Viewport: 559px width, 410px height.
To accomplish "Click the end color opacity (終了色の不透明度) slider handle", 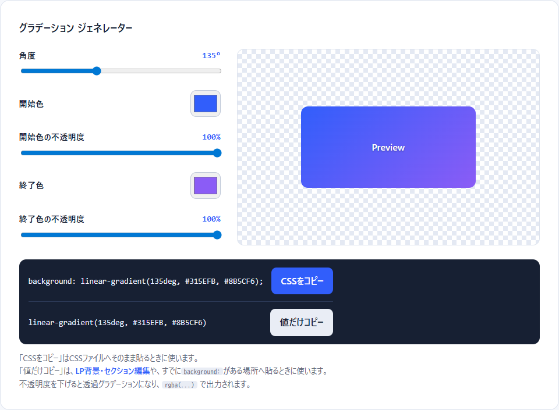I will click(217, 235).
